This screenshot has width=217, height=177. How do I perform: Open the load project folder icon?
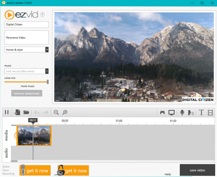click(26, 113)
